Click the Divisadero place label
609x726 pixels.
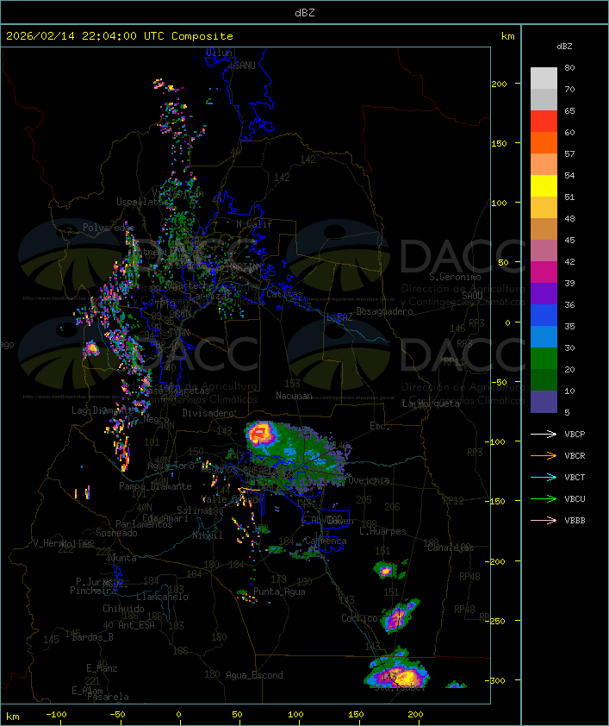pyautogui.click(x=208, y=412)
